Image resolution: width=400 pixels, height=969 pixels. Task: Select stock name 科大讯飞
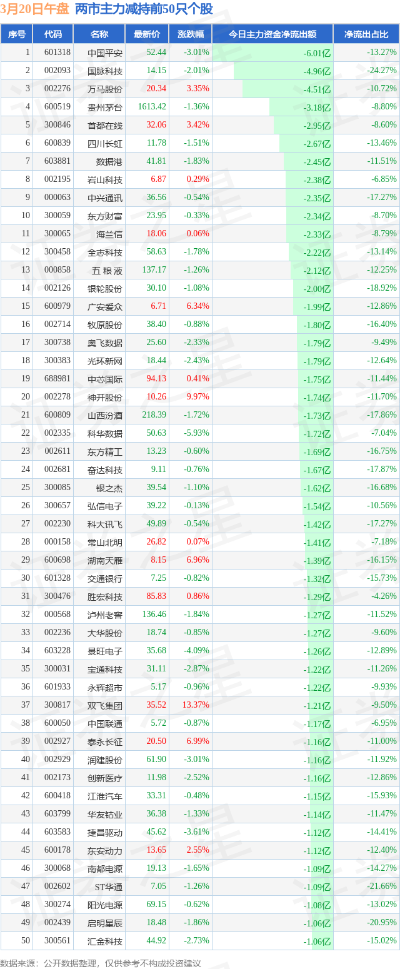(106, 524)
